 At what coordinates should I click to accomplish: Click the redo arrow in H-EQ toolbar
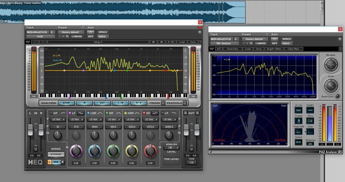[x=43, y=42]
